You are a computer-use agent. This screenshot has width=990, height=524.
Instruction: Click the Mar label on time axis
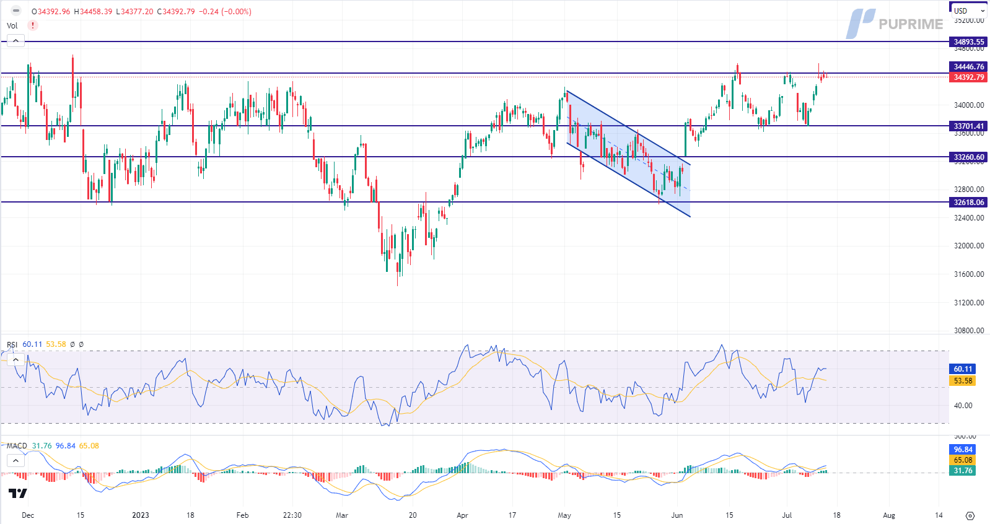click(x=342, y=515)
